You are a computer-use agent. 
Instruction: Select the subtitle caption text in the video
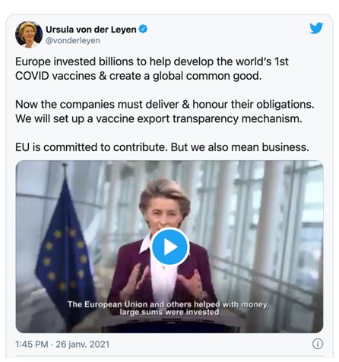(x=169, y=308)
